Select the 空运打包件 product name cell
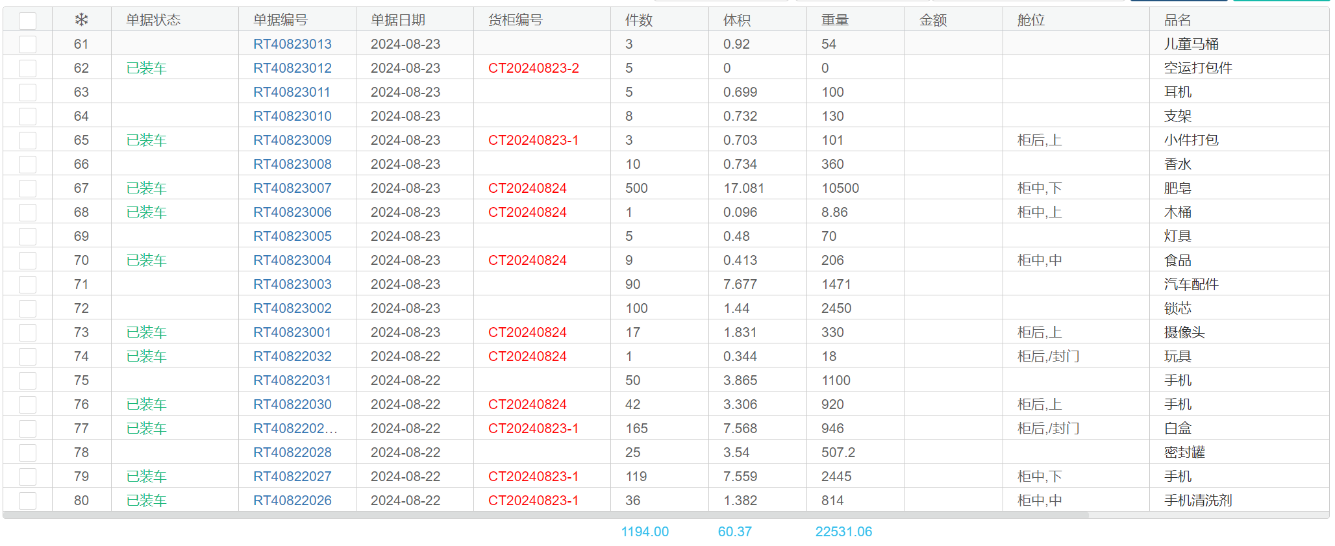Screen dimensions: 1335x546 [x=1198, y=68]
